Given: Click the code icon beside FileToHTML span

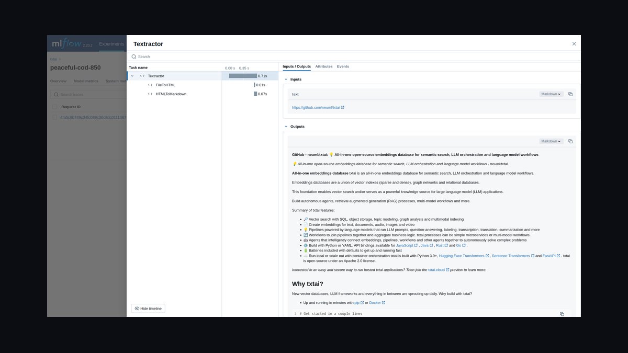Looking at the screenshot, I should point(150,85).
